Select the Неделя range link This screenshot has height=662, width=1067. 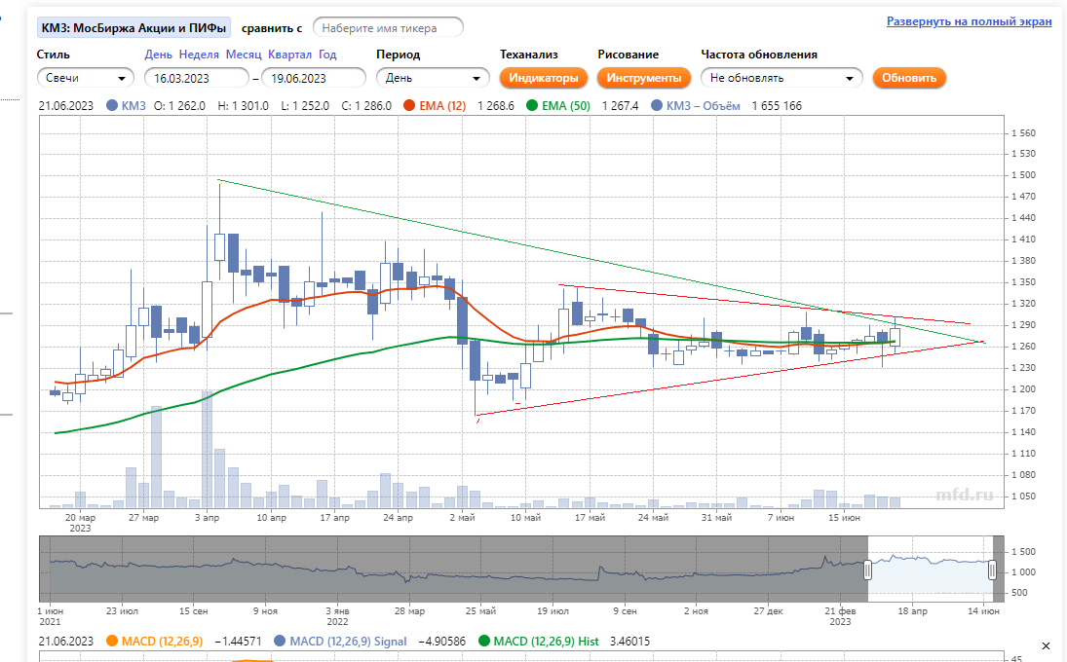click(199, 55)
